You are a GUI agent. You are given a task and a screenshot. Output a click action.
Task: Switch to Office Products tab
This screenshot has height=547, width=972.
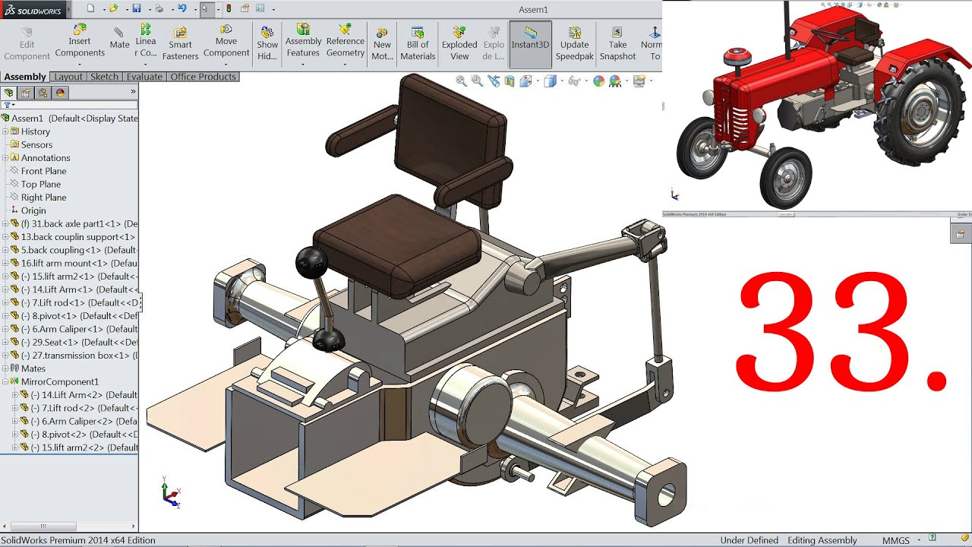click(x=204, y=77)
